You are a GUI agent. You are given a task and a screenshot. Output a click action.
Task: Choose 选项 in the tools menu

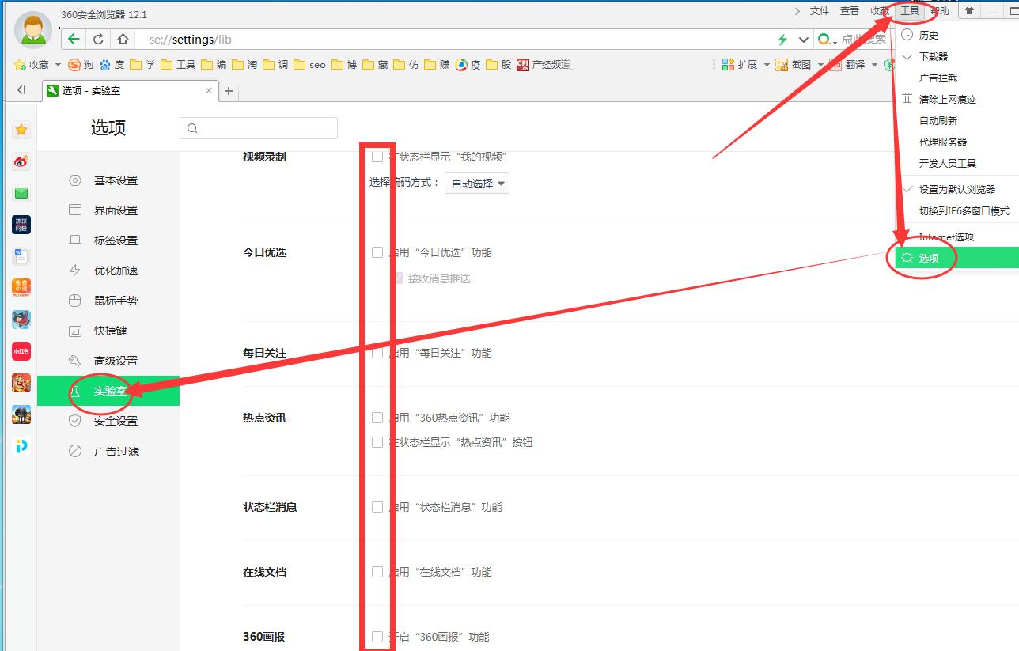pyautogui.click(x=957, y=258)
